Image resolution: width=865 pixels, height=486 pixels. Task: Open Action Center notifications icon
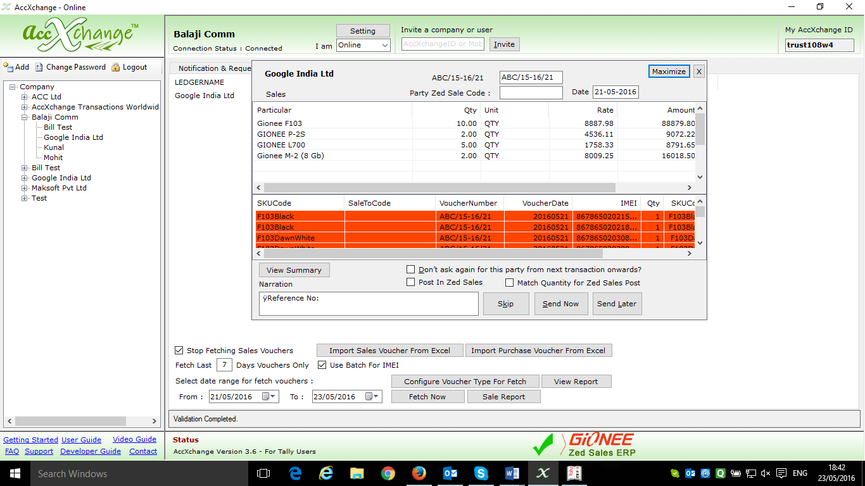click(x=781, y=473)
